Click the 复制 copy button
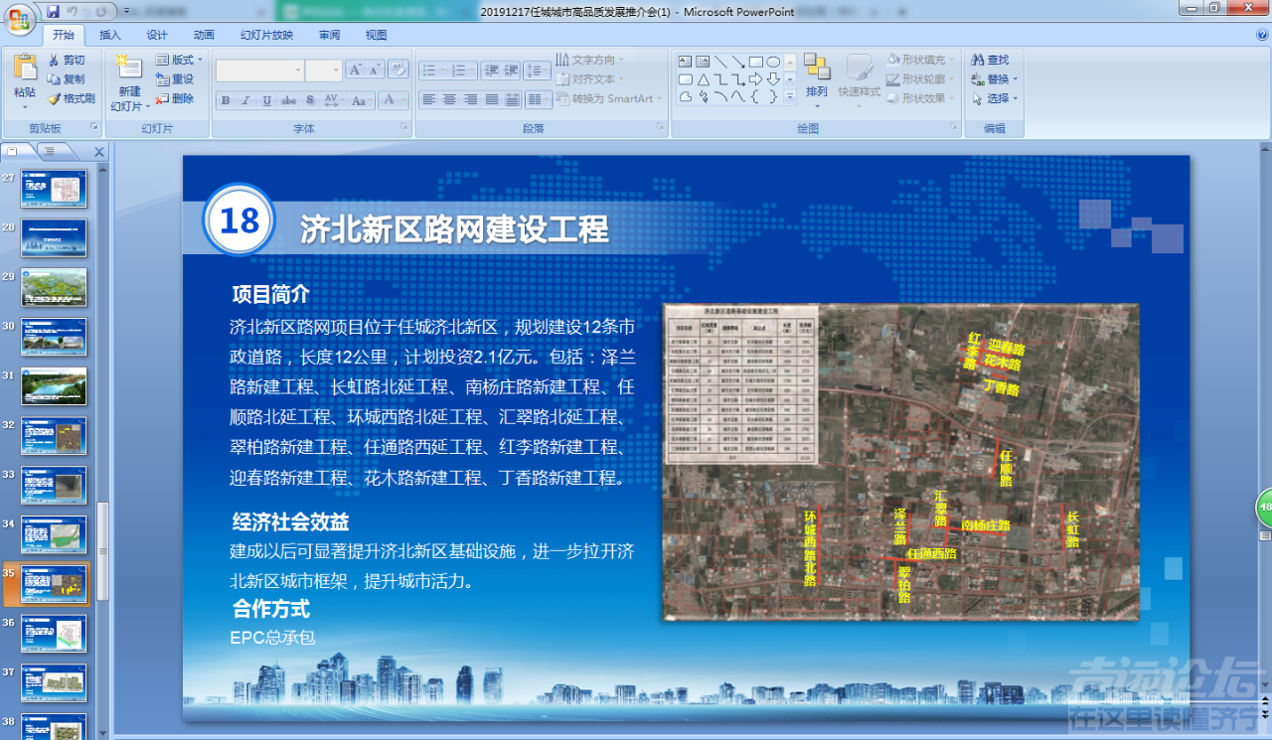The height and width of the screenshot is (740, 1272). pyautogui.click(x=67, y=78)
